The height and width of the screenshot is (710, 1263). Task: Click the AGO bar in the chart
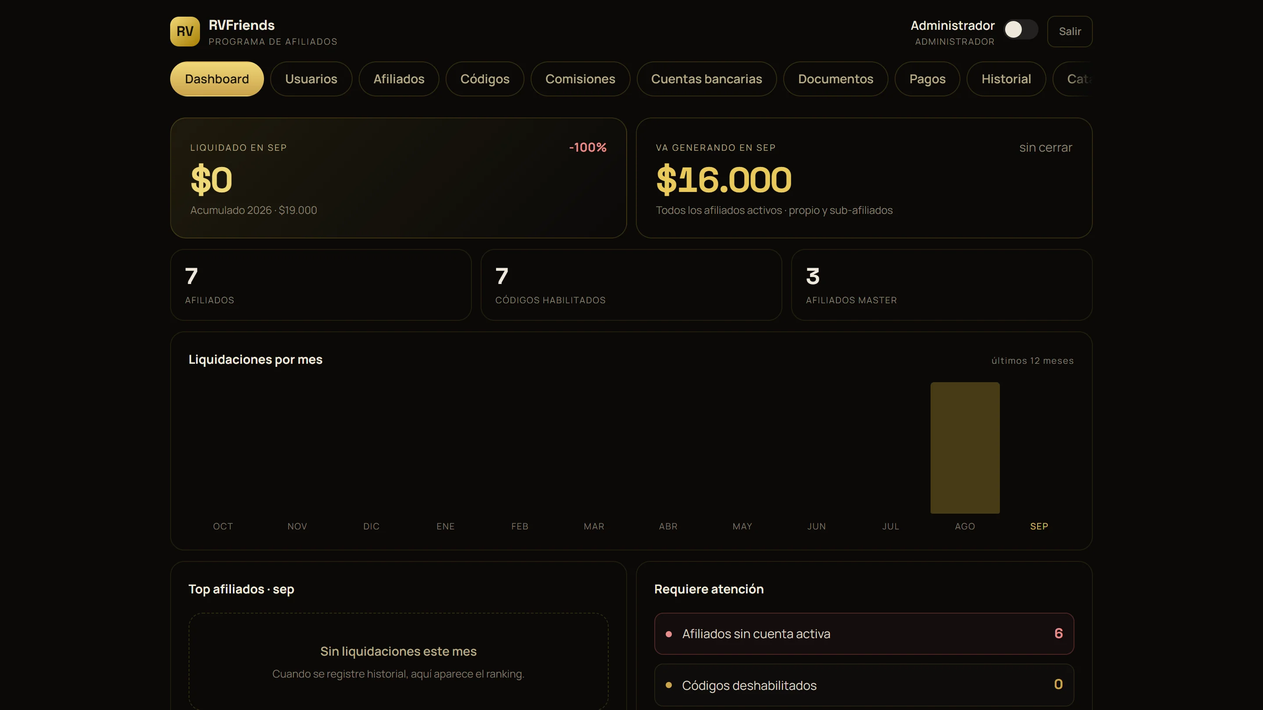click(x=965, y=448)
